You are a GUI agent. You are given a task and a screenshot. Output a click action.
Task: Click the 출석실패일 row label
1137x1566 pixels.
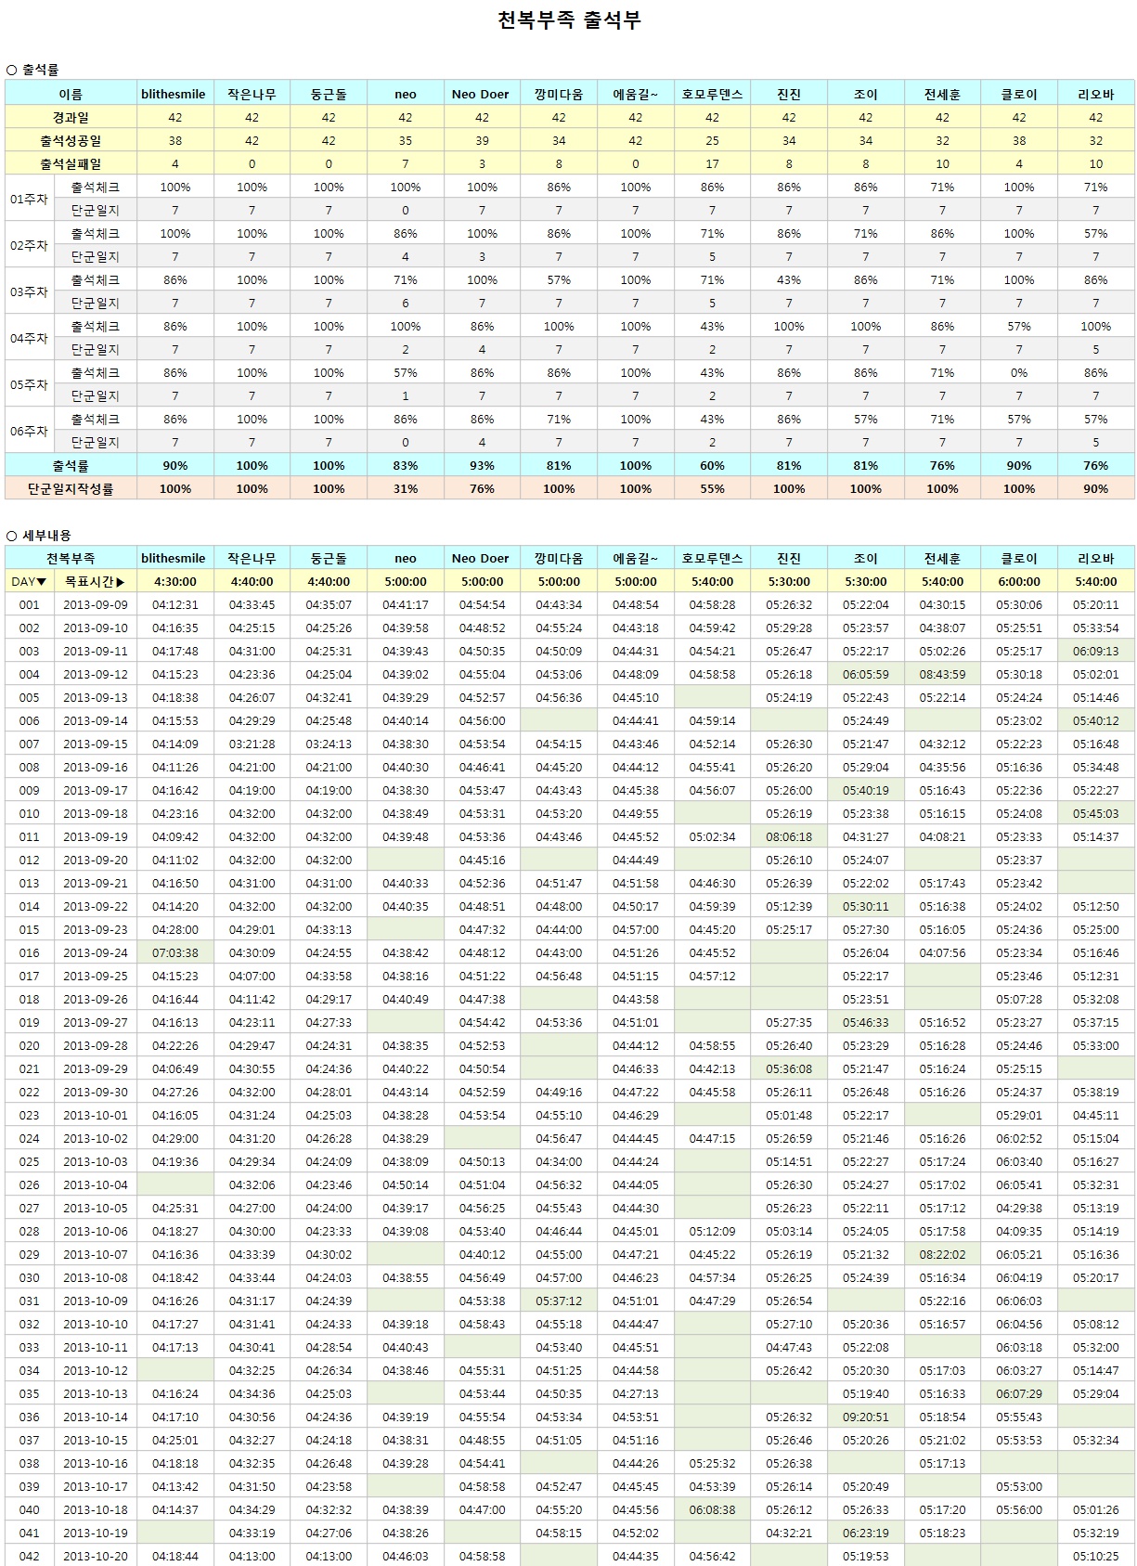tap(71, 164)
